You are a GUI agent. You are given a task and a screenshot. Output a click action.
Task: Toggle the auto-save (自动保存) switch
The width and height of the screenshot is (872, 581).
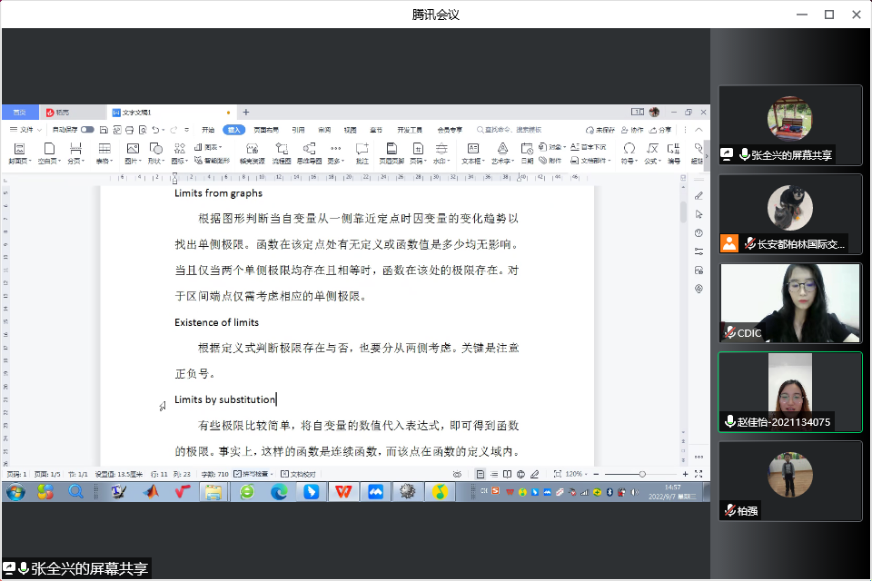point(87,130)
